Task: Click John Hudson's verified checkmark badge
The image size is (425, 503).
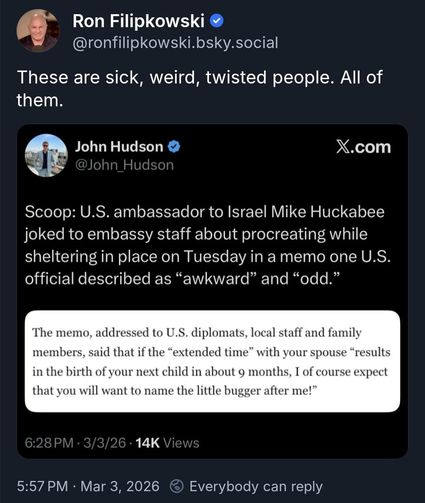Action: pos(174,147)
